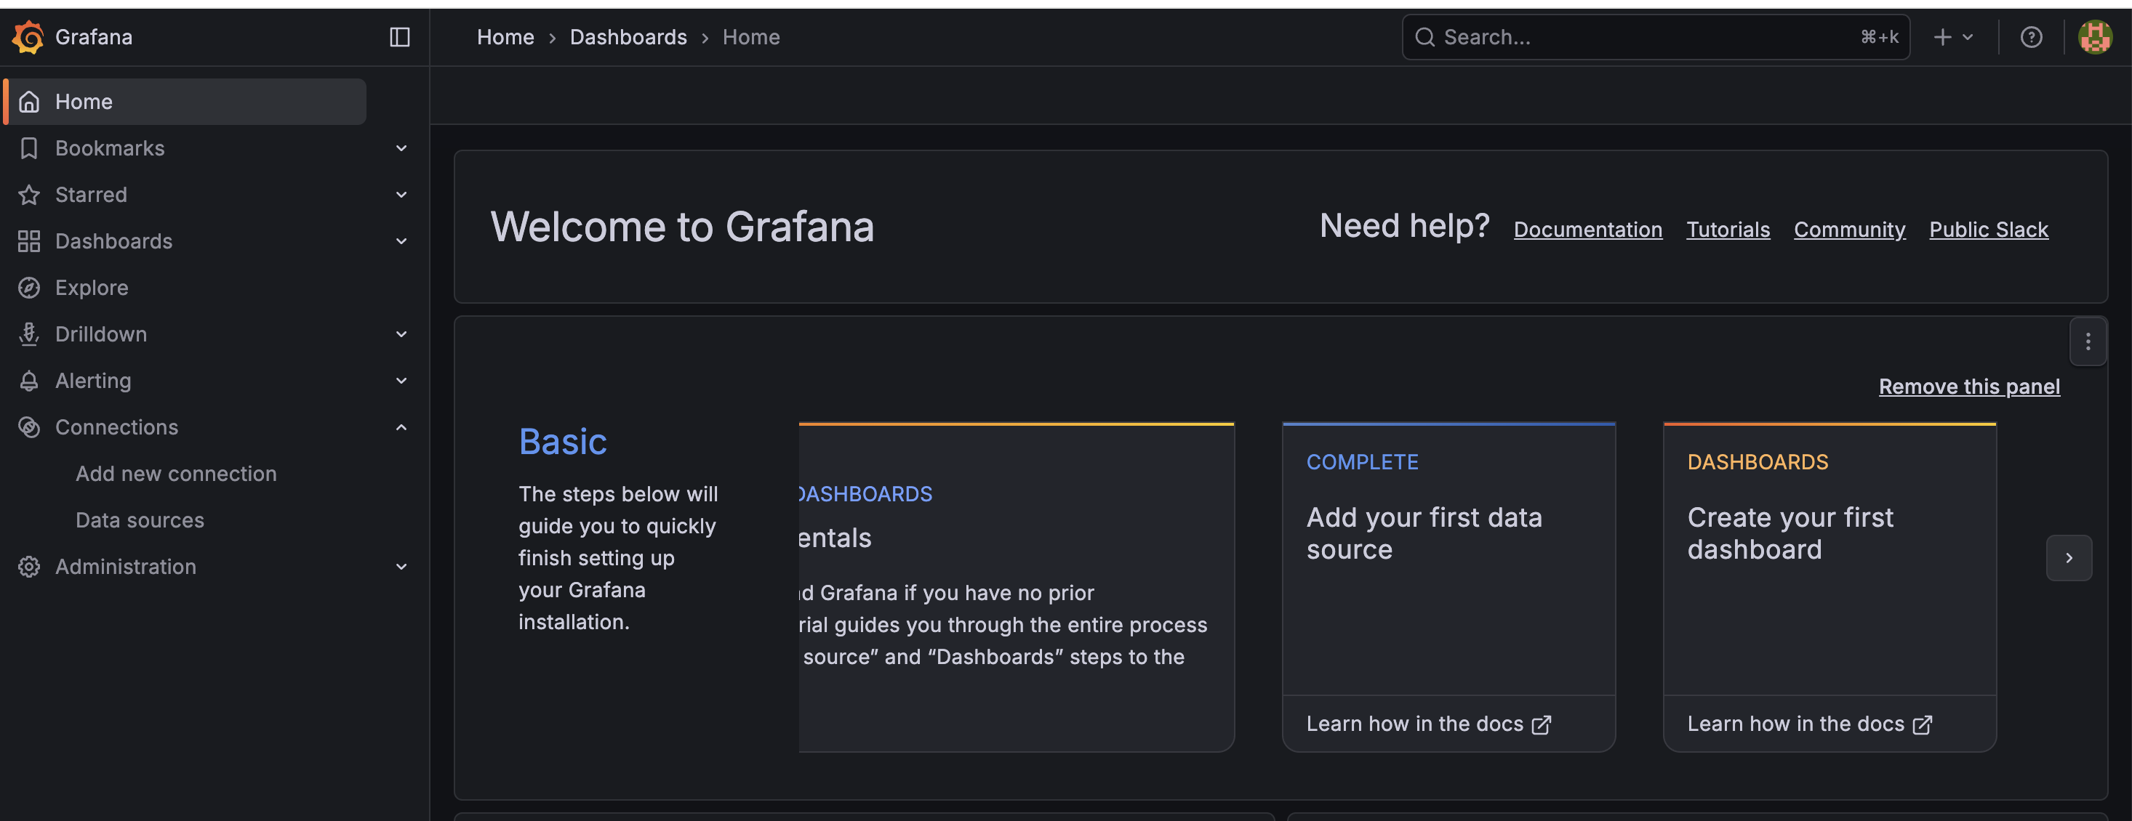
Task: Open Bookmarks in the sidebar
Action: click(x=110, y=148)
